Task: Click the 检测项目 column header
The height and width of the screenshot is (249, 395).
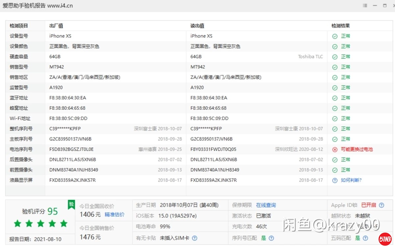Action: pos(19,26)
